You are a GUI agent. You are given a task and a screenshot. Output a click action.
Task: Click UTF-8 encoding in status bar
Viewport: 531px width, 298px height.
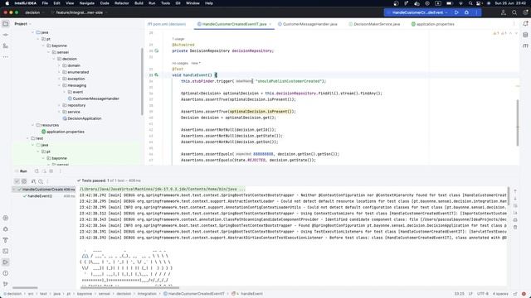(x=482, y=294)
